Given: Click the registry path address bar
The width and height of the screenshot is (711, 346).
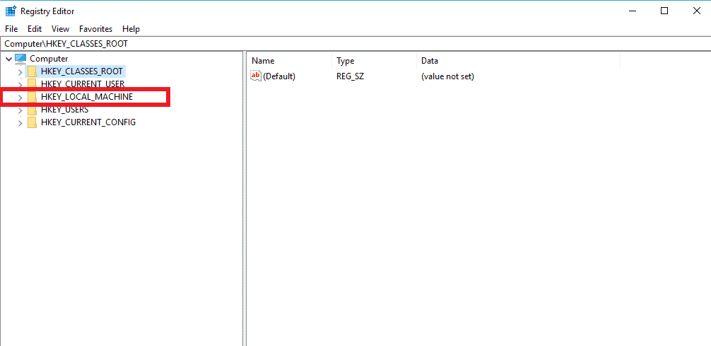Looking at the screenshot, I should point(355,44).
